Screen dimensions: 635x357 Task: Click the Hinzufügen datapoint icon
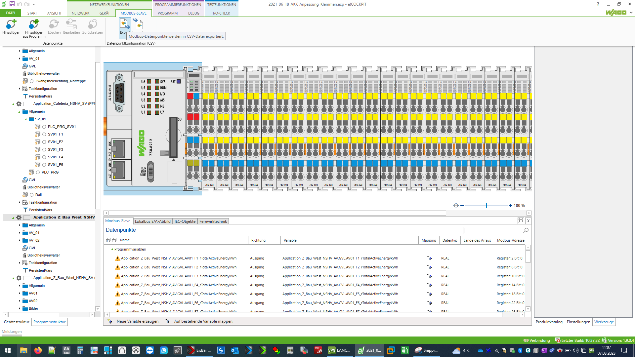click(x=11, y=24)
